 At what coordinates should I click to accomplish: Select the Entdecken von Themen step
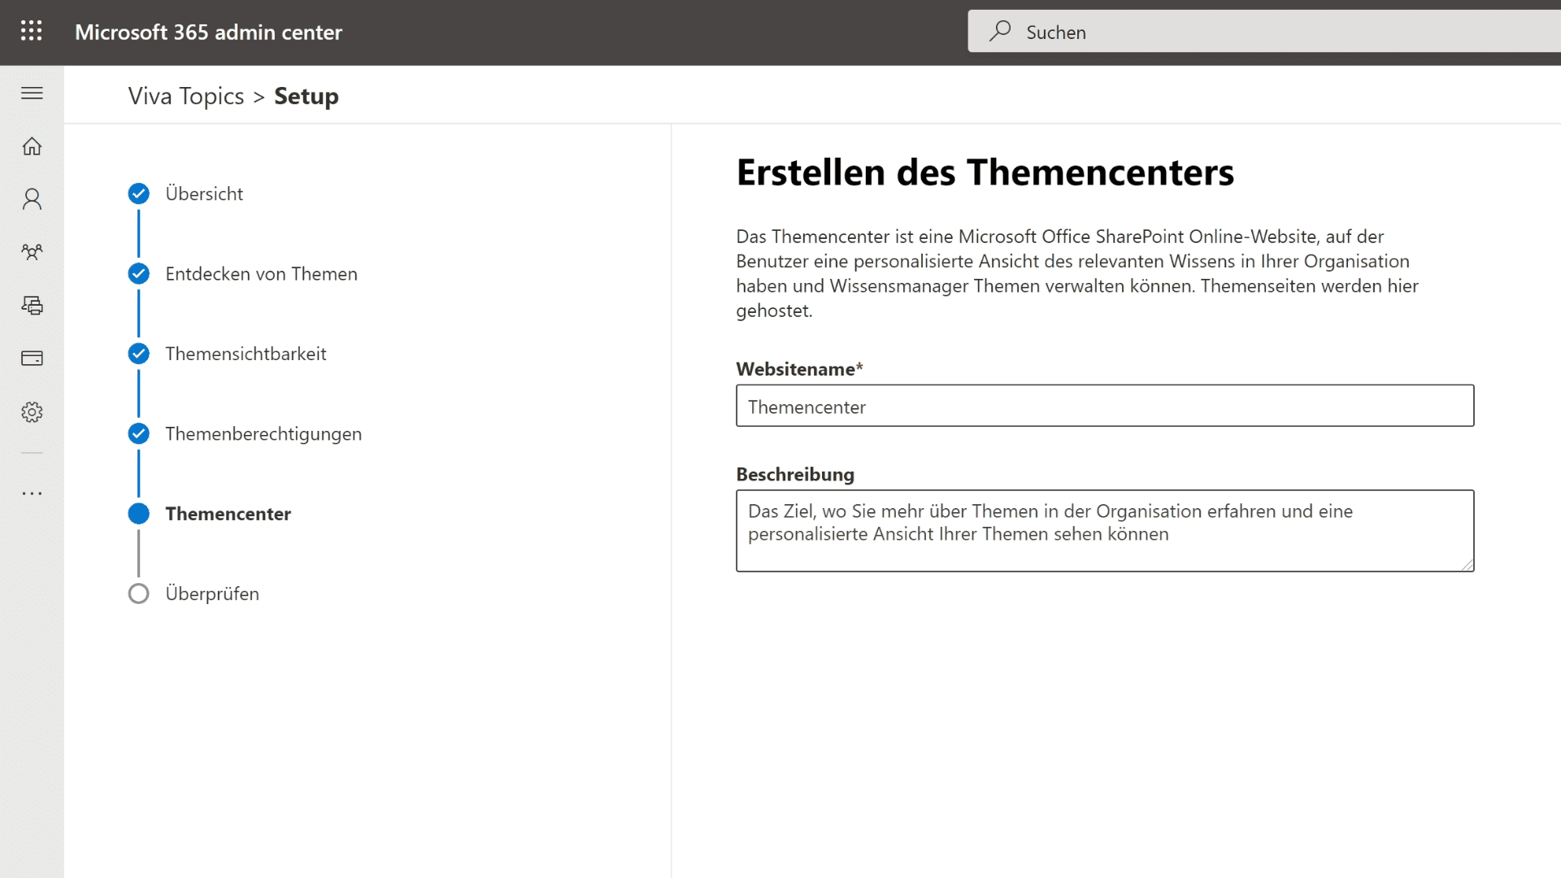pyautogui.click(x=261, y=274)
